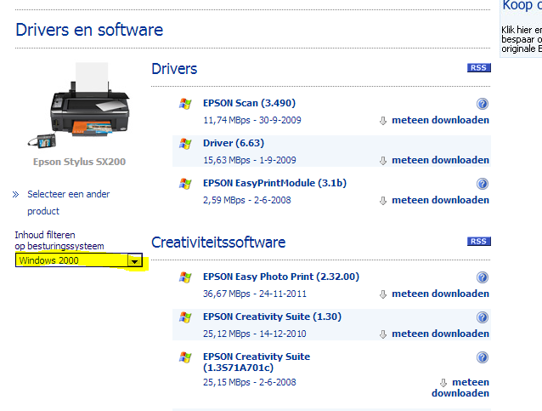
Task: Open help icon for EPSON Creativity Suite (1.3S71A701c)
Action: 483,357
